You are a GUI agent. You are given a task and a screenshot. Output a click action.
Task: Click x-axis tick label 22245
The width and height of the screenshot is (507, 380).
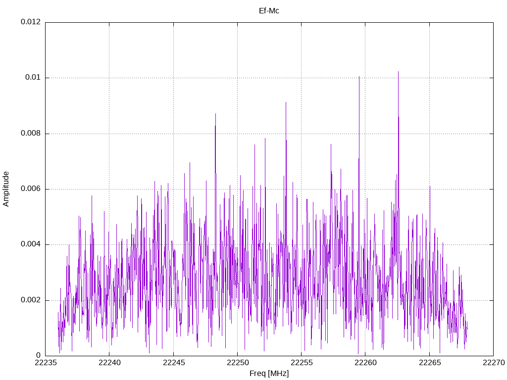tap(174, 363)
